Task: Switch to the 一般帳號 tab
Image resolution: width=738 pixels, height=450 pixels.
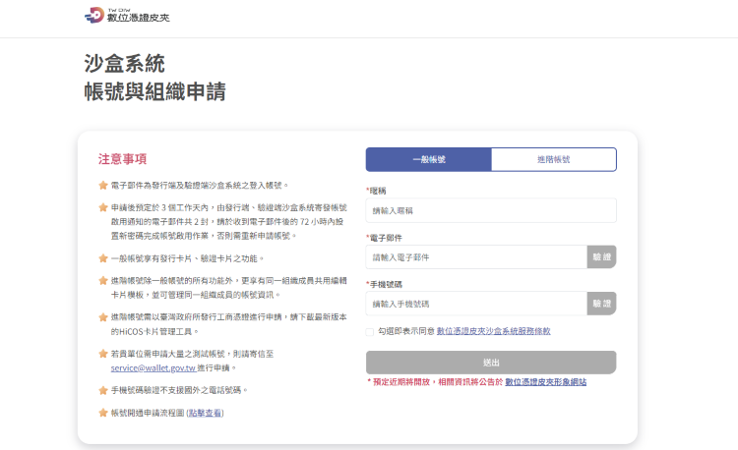Action: (429, 160)
